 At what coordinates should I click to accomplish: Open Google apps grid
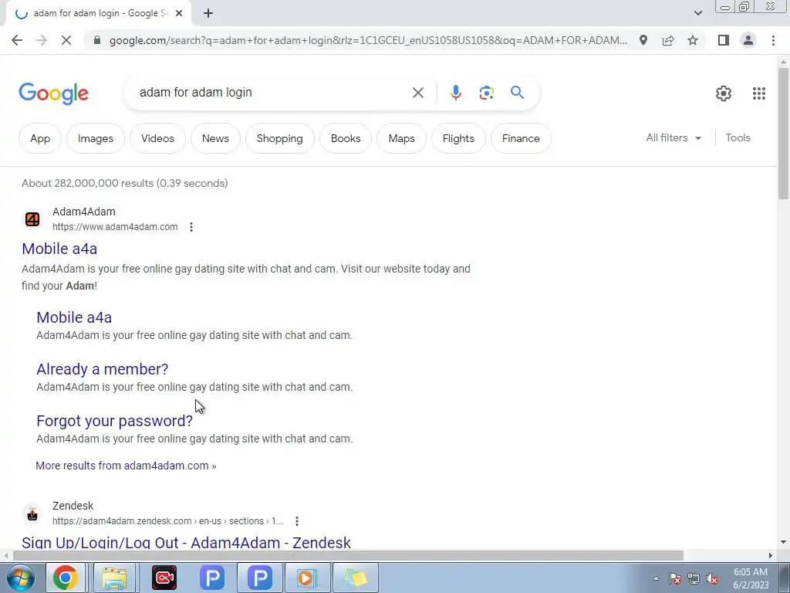[759, 93]
